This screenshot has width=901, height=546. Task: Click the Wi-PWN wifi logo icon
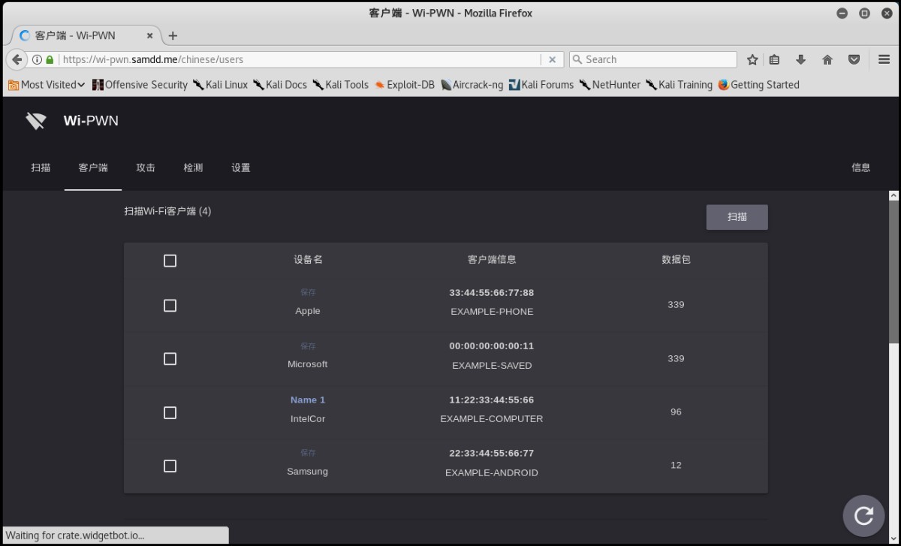pyautogui.click(x=35, y=121)
